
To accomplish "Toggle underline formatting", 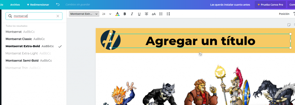I will pos(139,14).
